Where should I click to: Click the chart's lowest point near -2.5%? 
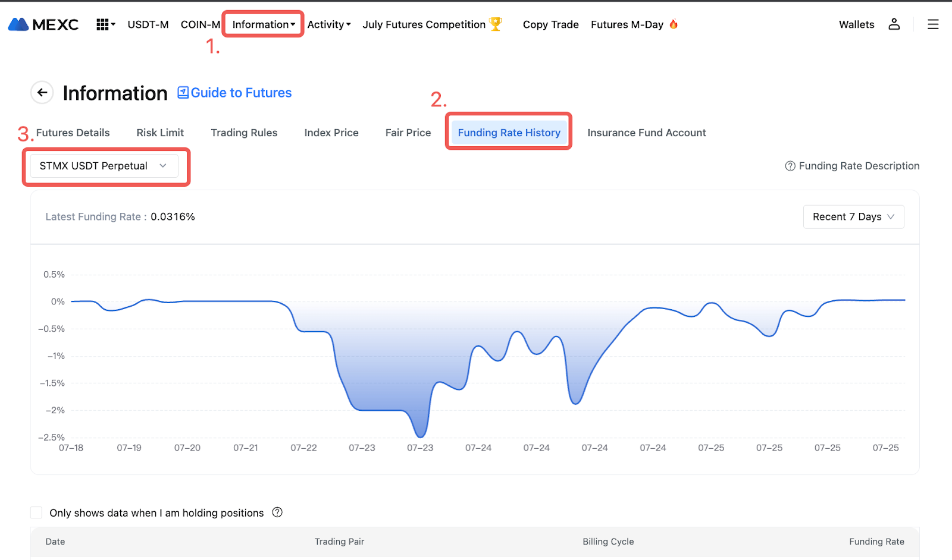[x=420, y=436]
